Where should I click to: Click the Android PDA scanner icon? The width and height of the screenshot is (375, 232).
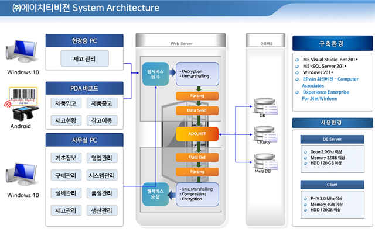[25, 113]
